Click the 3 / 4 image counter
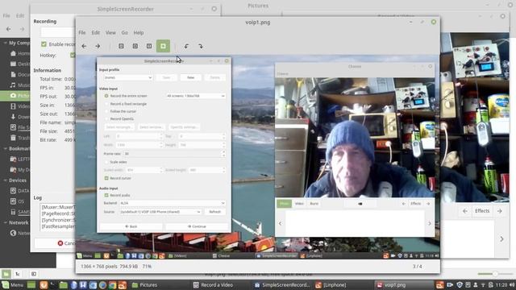The width and height of the screenshot is (516, 290). click(418, 267)
